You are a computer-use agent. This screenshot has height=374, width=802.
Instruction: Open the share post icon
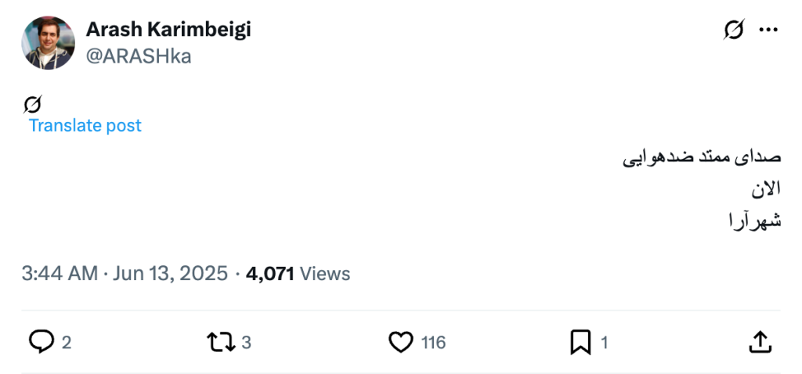(x=760, y=342)
